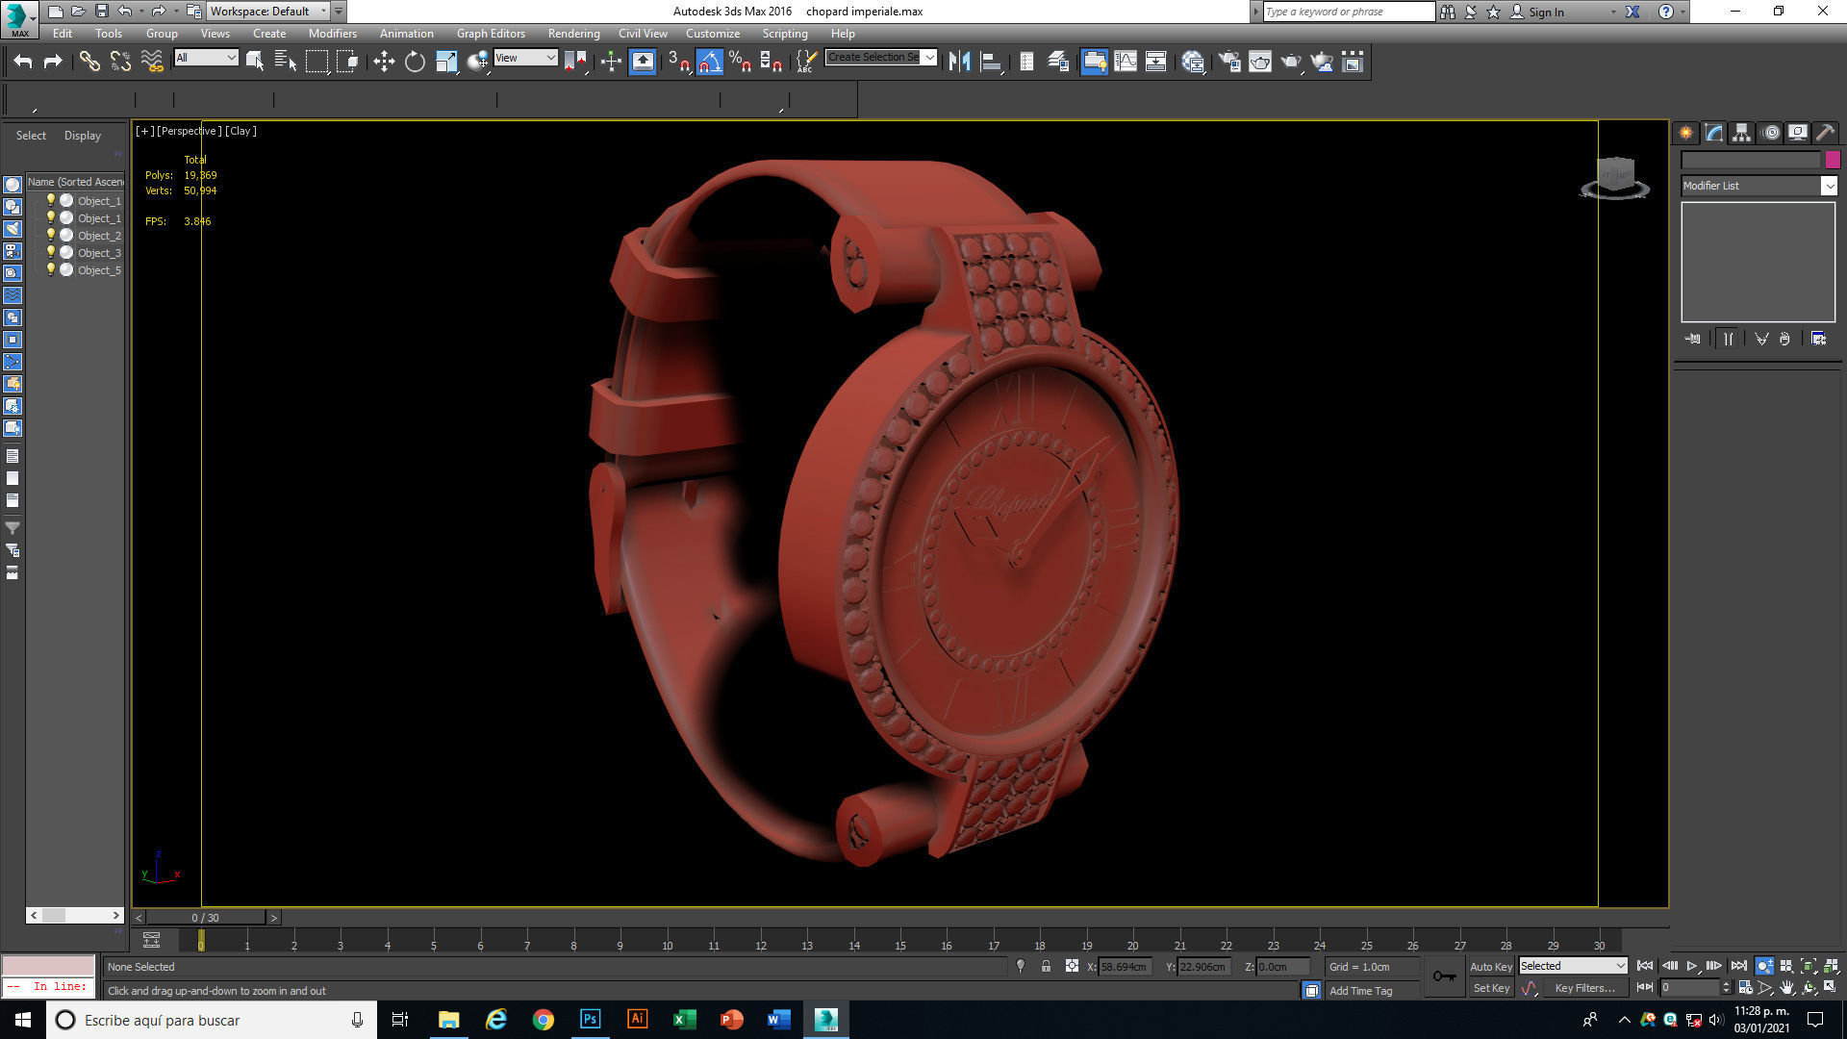Open the Layer Explorer icon
Image resolution: width=1847 pixels, height=1039 pixels.
(x=1058, y=62)
